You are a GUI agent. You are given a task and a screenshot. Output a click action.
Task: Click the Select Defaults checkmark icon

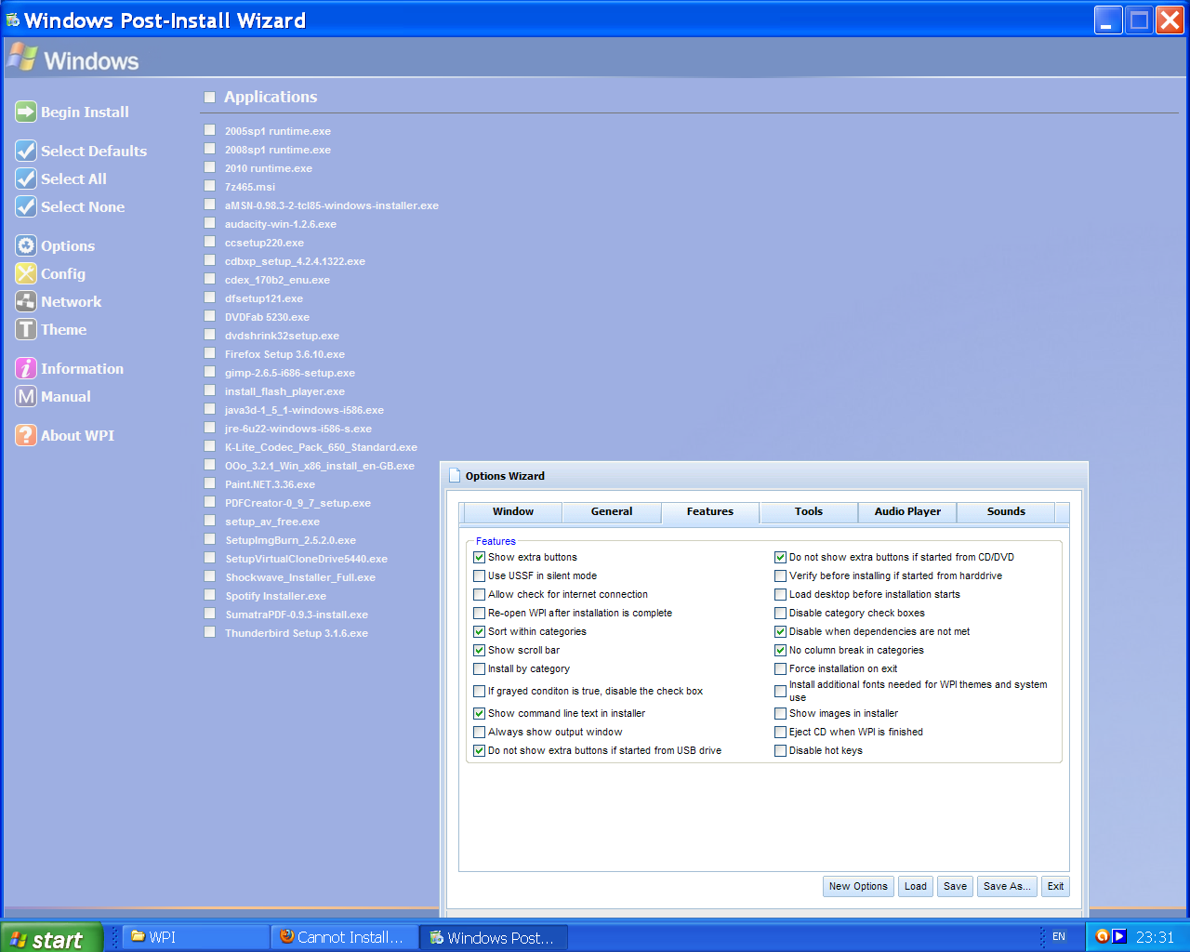point(26,151)
